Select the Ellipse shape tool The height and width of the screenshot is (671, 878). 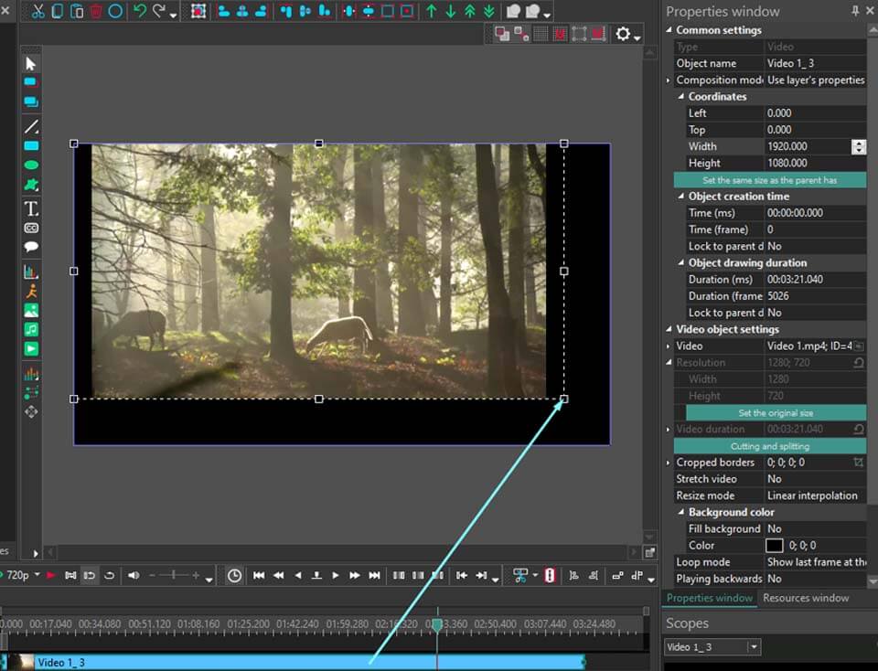coord(30,165)
